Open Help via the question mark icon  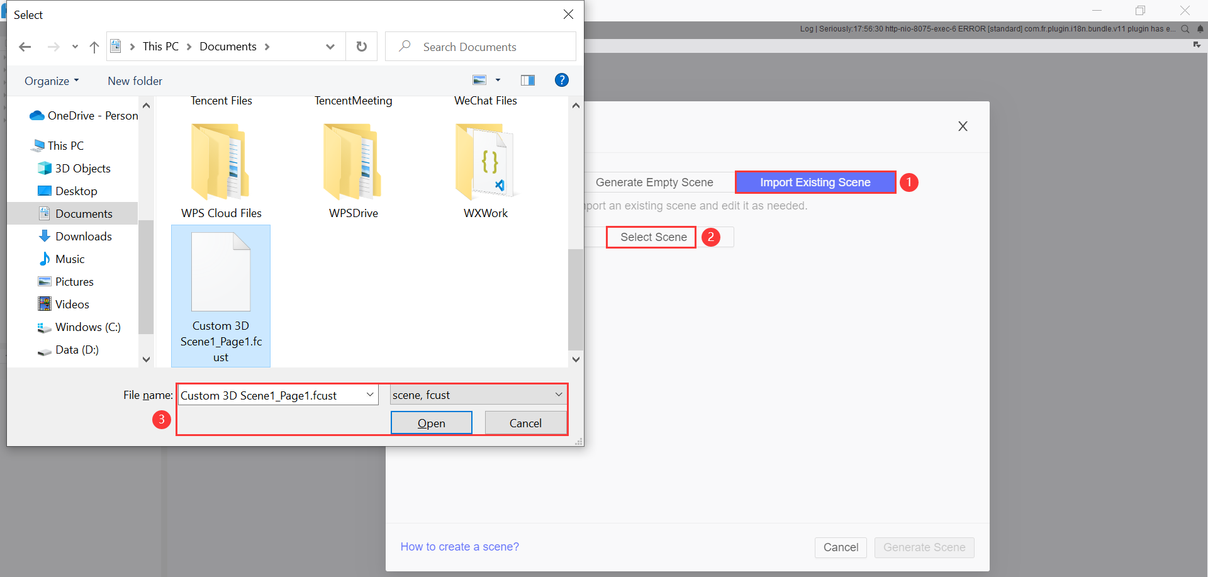(561, 80)
